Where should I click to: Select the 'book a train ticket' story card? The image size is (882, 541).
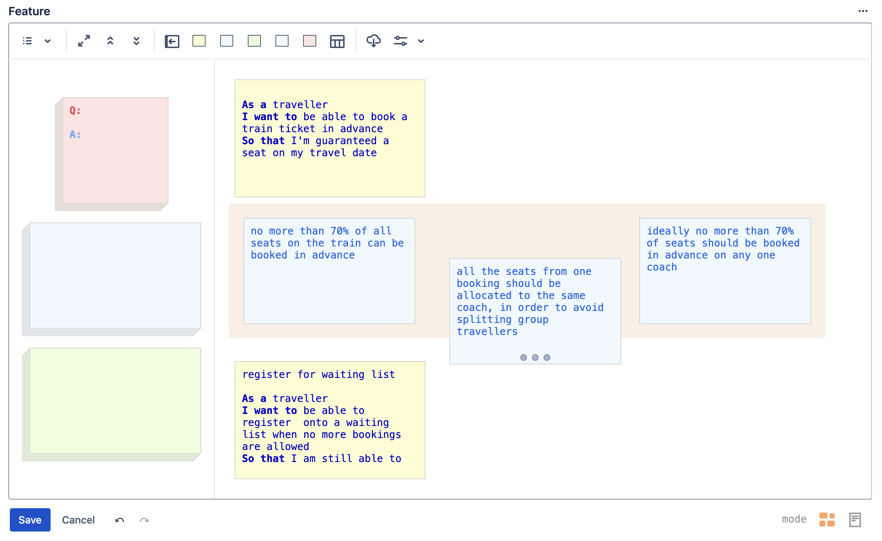(x=330, y=138)
